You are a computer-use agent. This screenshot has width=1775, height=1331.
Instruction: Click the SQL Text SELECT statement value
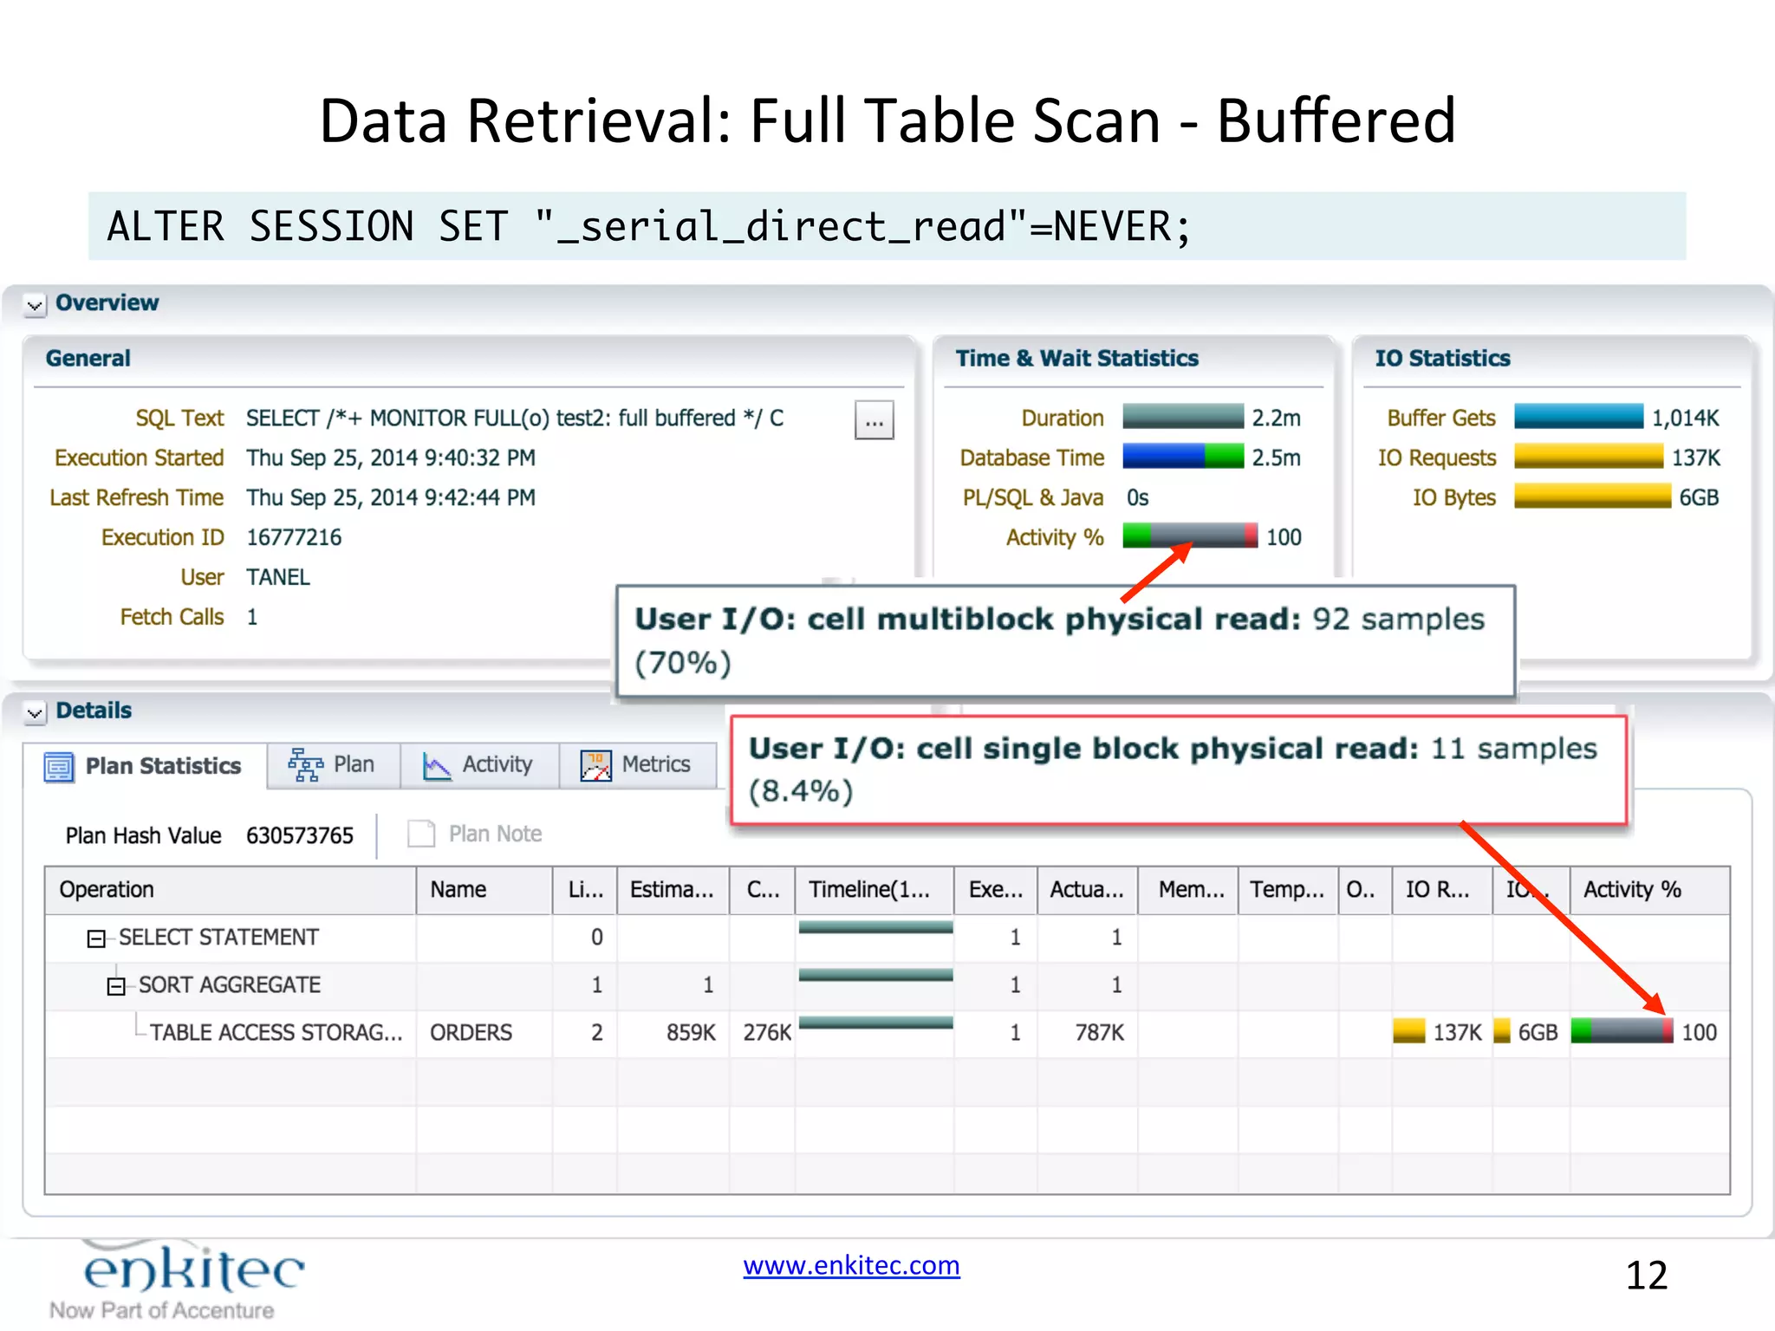coord(515,418)
